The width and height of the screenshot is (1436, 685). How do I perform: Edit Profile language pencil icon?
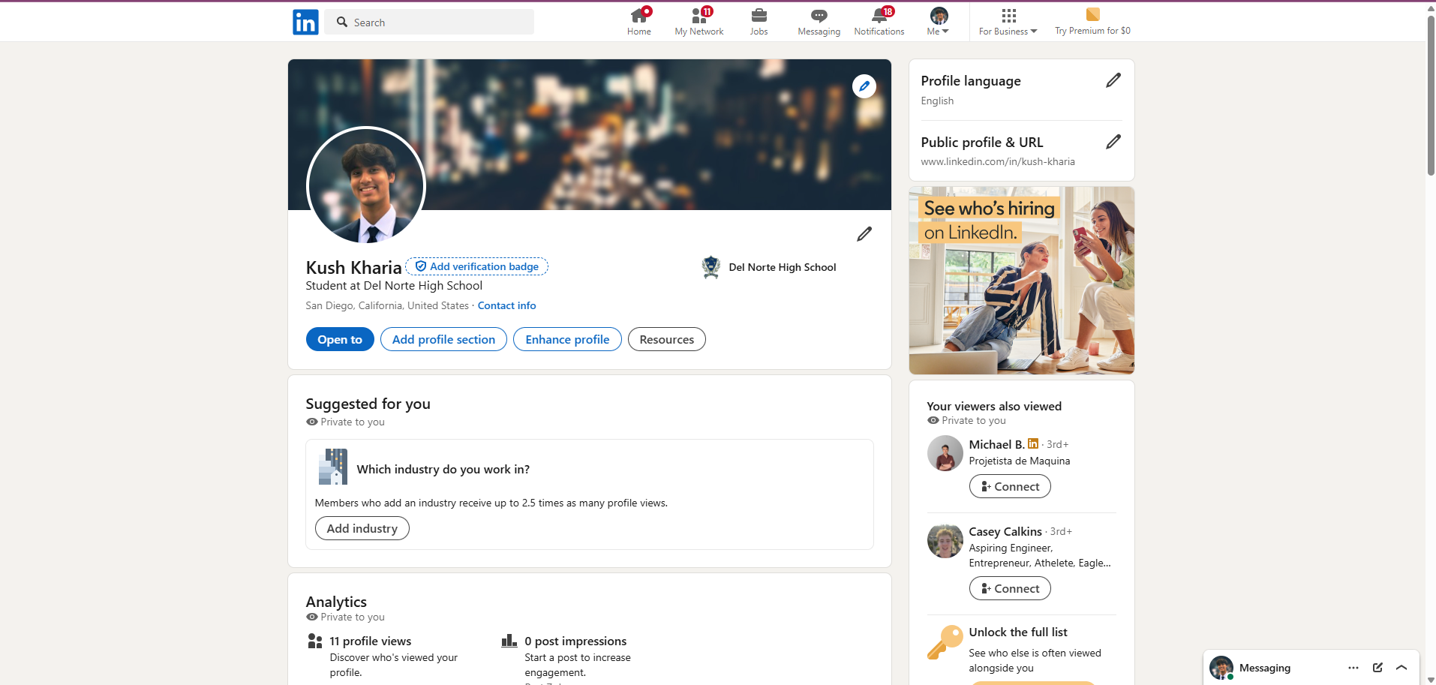pos(1113,80)
